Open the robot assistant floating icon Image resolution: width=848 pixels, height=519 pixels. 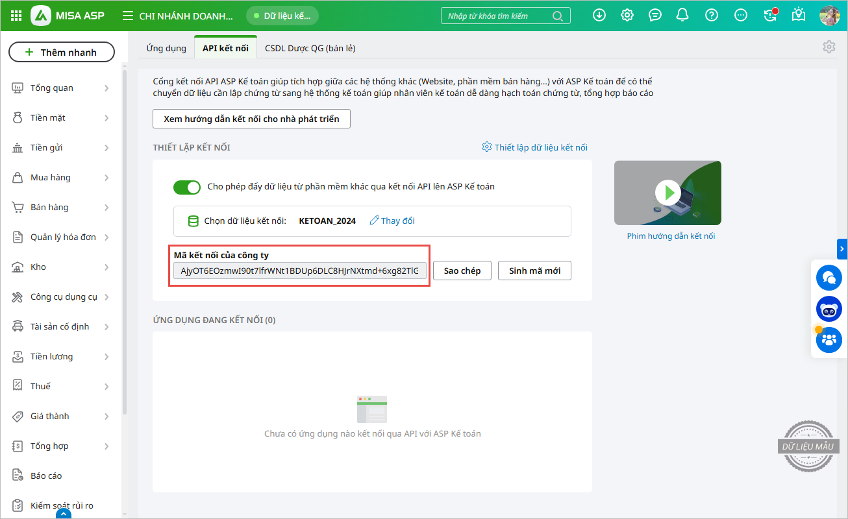tap(829, 309)
